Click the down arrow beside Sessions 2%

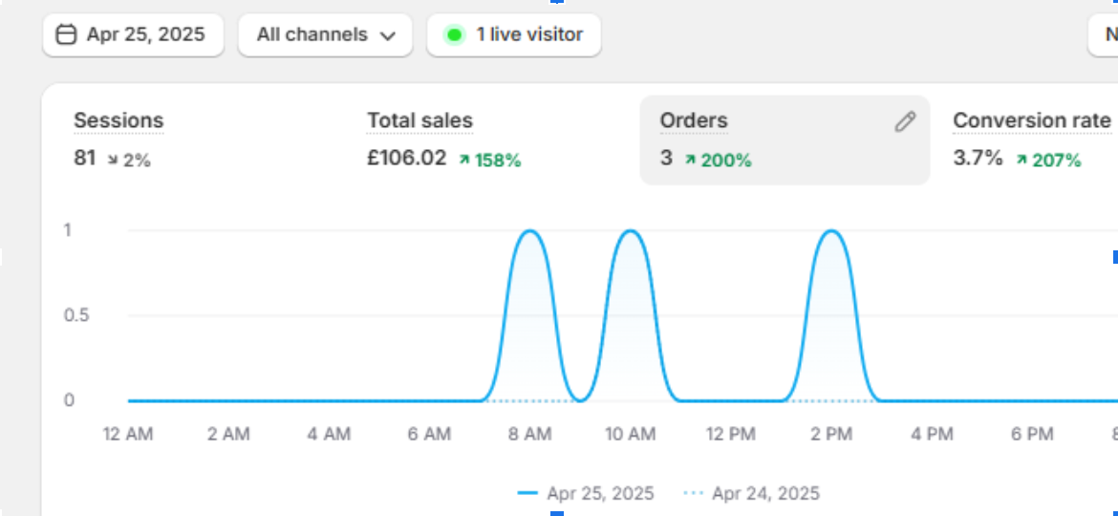[x=114, y=161]
